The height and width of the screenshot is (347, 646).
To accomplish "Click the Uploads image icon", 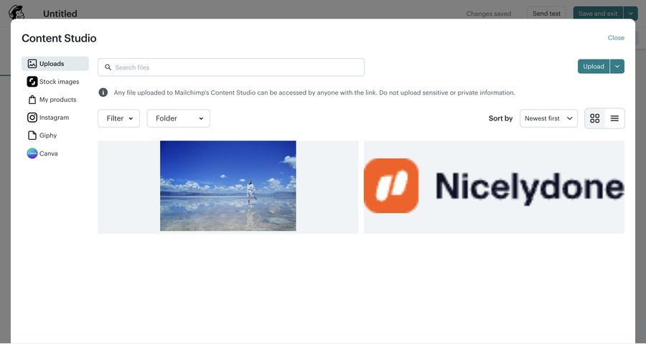I will click(32, 64).
